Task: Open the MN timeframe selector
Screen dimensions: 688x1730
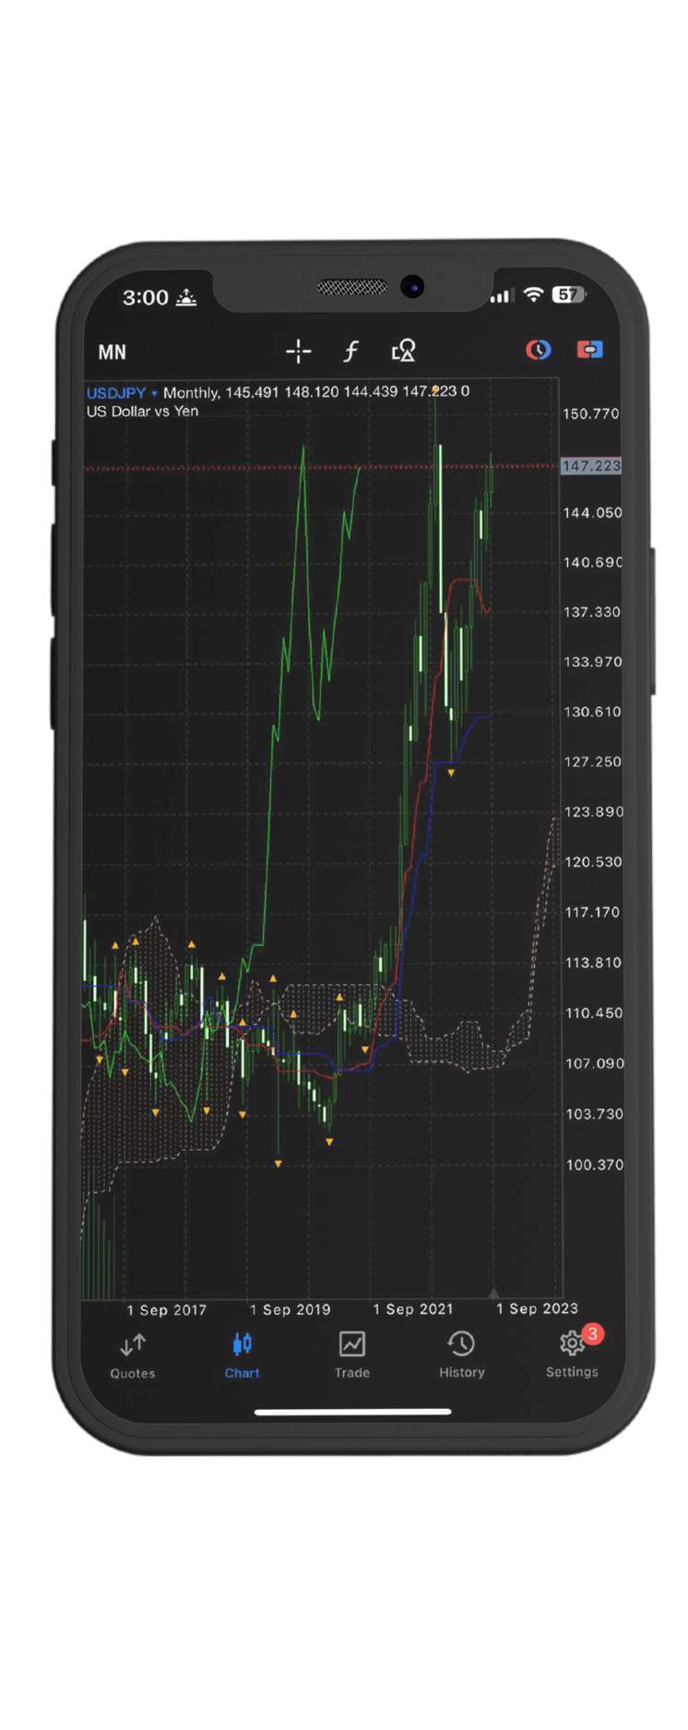Action: click(112, 352)
